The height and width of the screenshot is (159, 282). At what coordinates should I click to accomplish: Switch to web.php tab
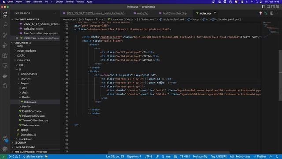coord(141,13)
